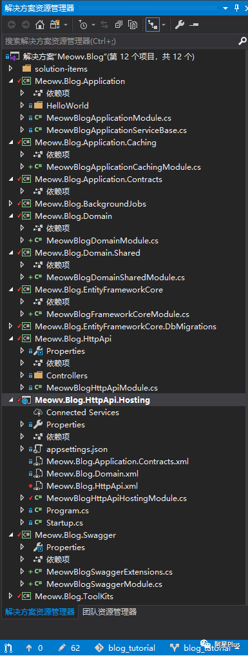Click the magnifier search icon
Screen dimensions: 248x656
coord(242,41)
